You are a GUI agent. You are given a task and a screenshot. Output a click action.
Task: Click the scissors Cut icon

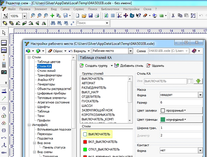173,16
